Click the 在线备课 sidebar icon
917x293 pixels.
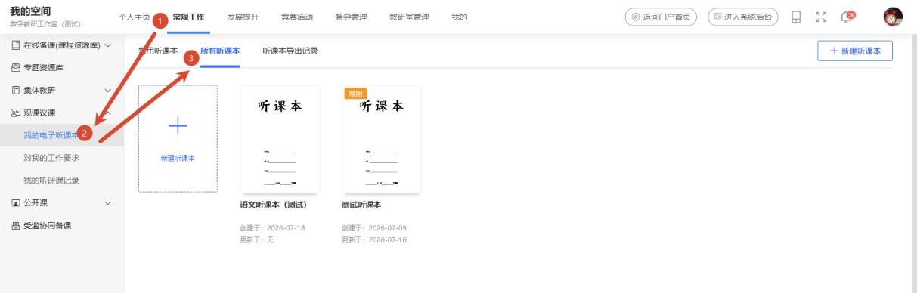15,45
